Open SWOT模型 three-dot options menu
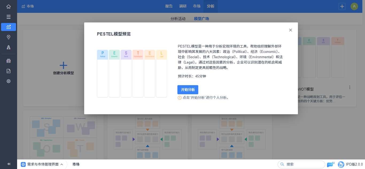This screenshot has width=365, height=169. (350, 87)
